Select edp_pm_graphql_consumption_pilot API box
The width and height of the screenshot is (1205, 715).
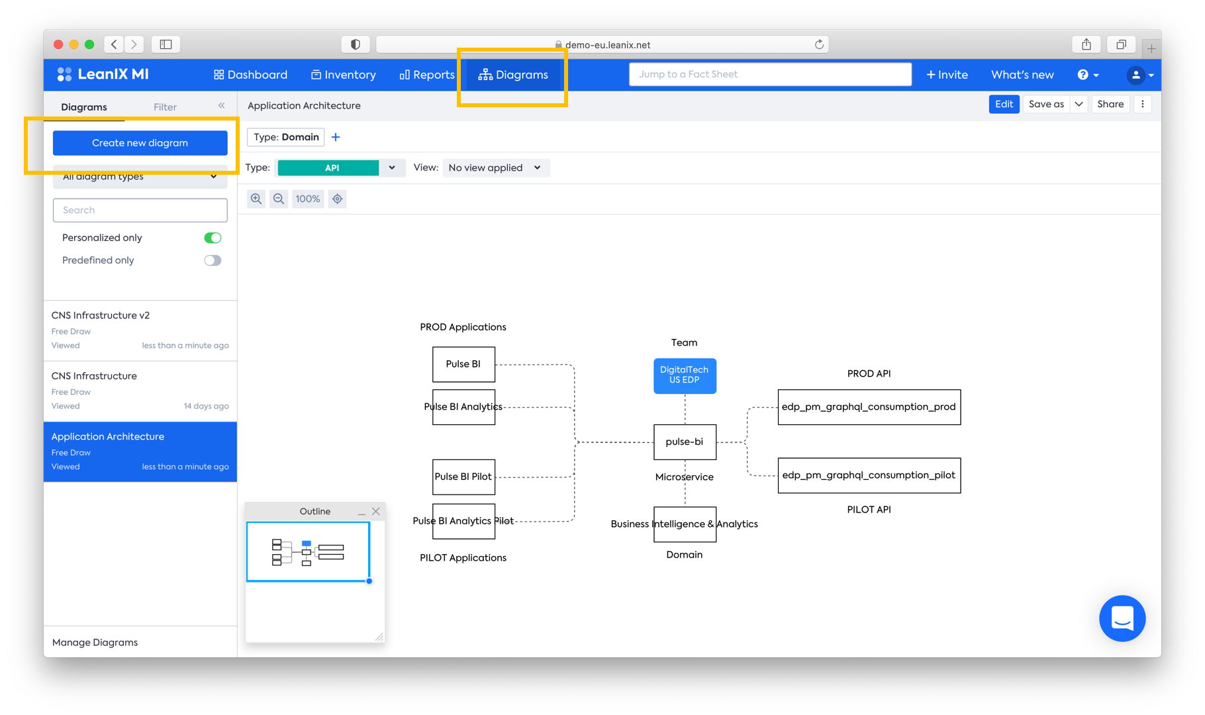[869, 475]
